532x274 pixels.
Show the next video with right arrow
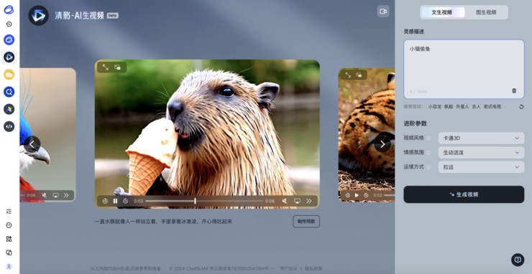pyautogui.click(x=382, y=144)
